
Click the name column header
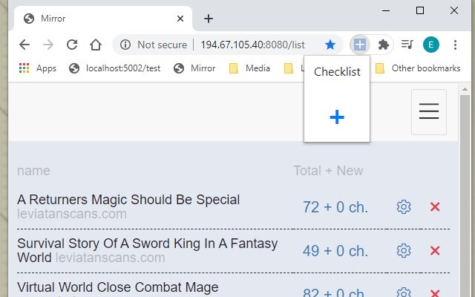33,171
